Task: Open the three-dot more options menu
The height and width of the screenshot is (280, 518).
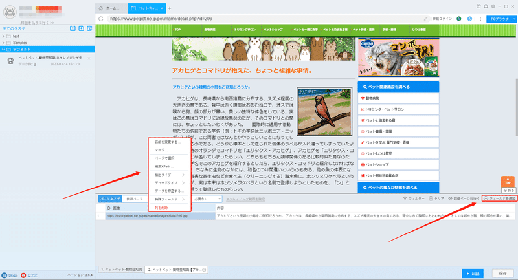Action: point(480,19)
